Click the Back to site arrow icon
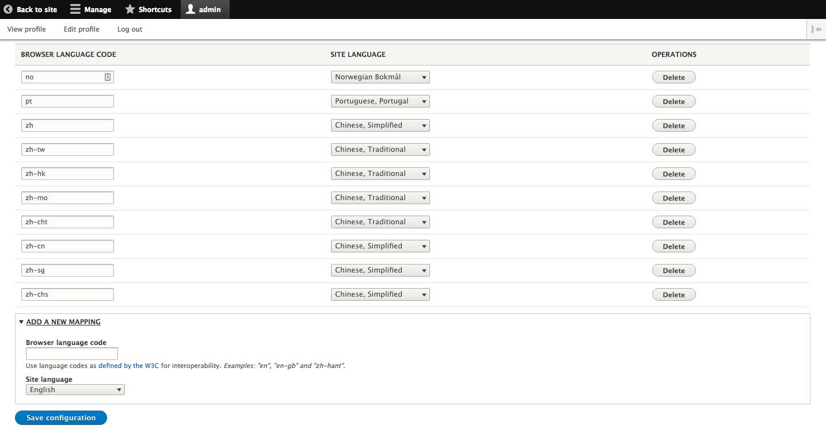The image size is (826, 433). (8, 9)
